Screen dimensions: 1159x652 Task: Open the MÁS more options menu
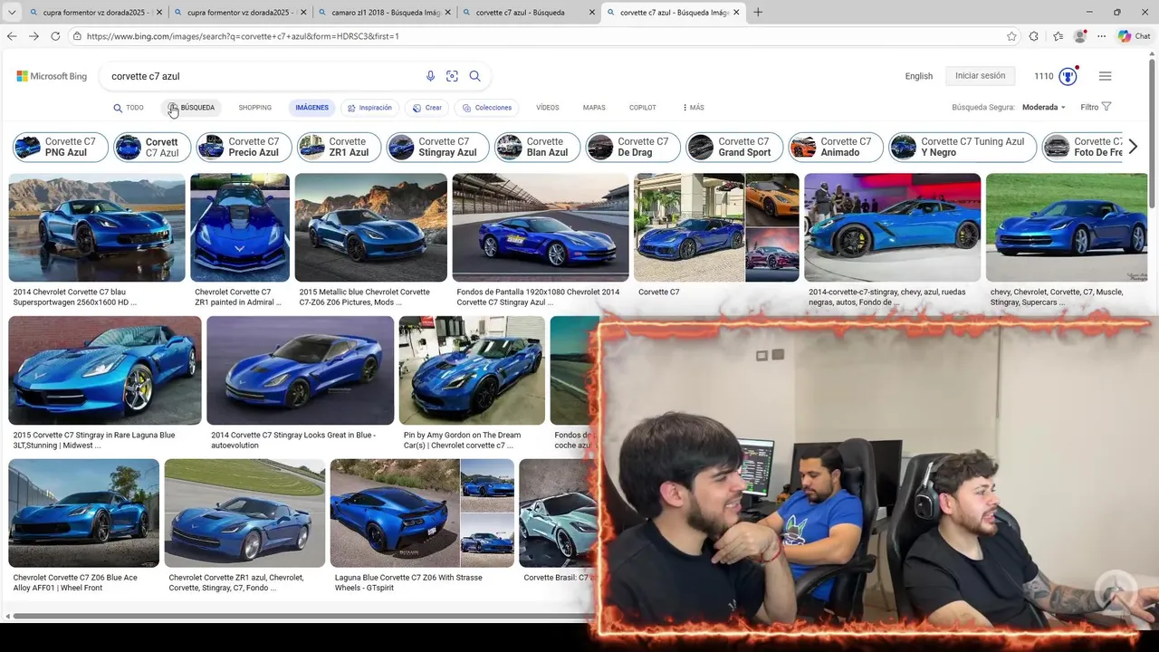click(x=693, y=108)
